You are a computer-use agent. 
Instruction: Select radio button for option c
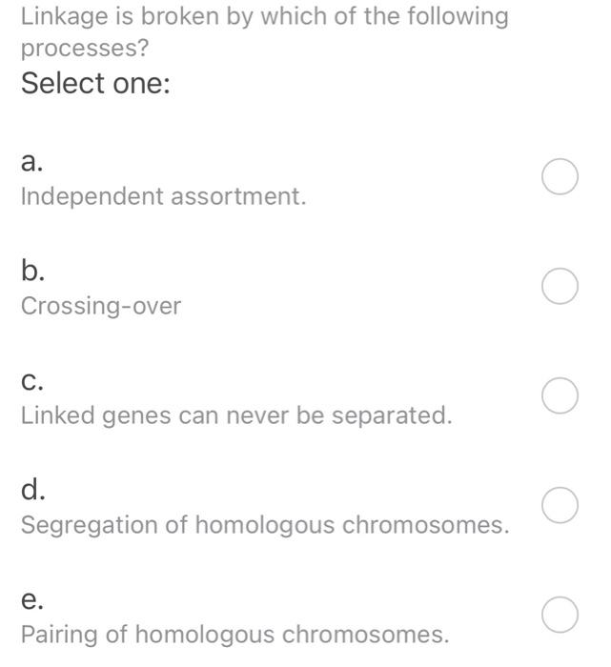pos(560,396)
